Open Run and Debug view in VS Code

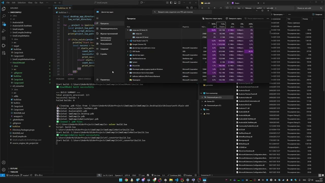[x=4, y=31]
